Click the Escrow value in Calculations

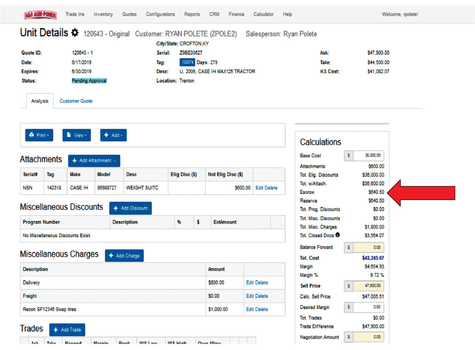coord(376,192)
